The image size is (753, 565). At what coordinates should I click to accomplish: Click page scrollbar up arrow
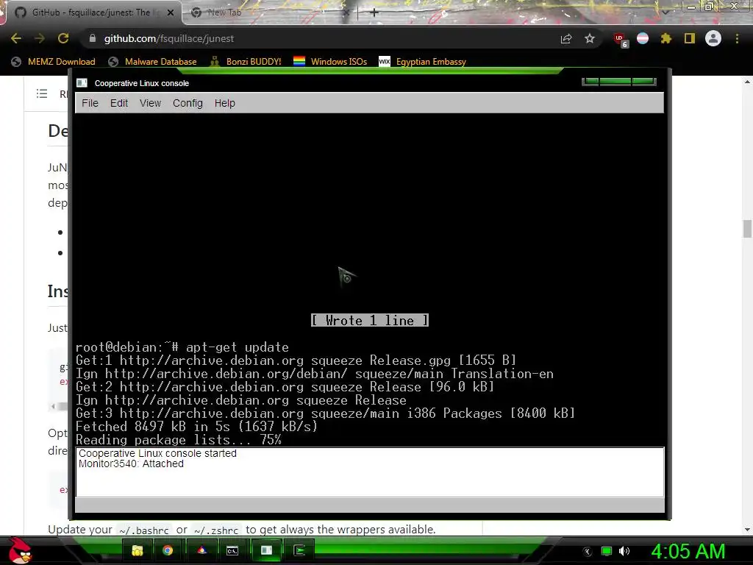coord(747,82)
